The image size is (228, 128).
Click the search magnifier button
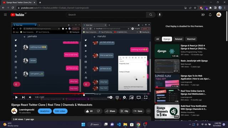tap(151, 15)
